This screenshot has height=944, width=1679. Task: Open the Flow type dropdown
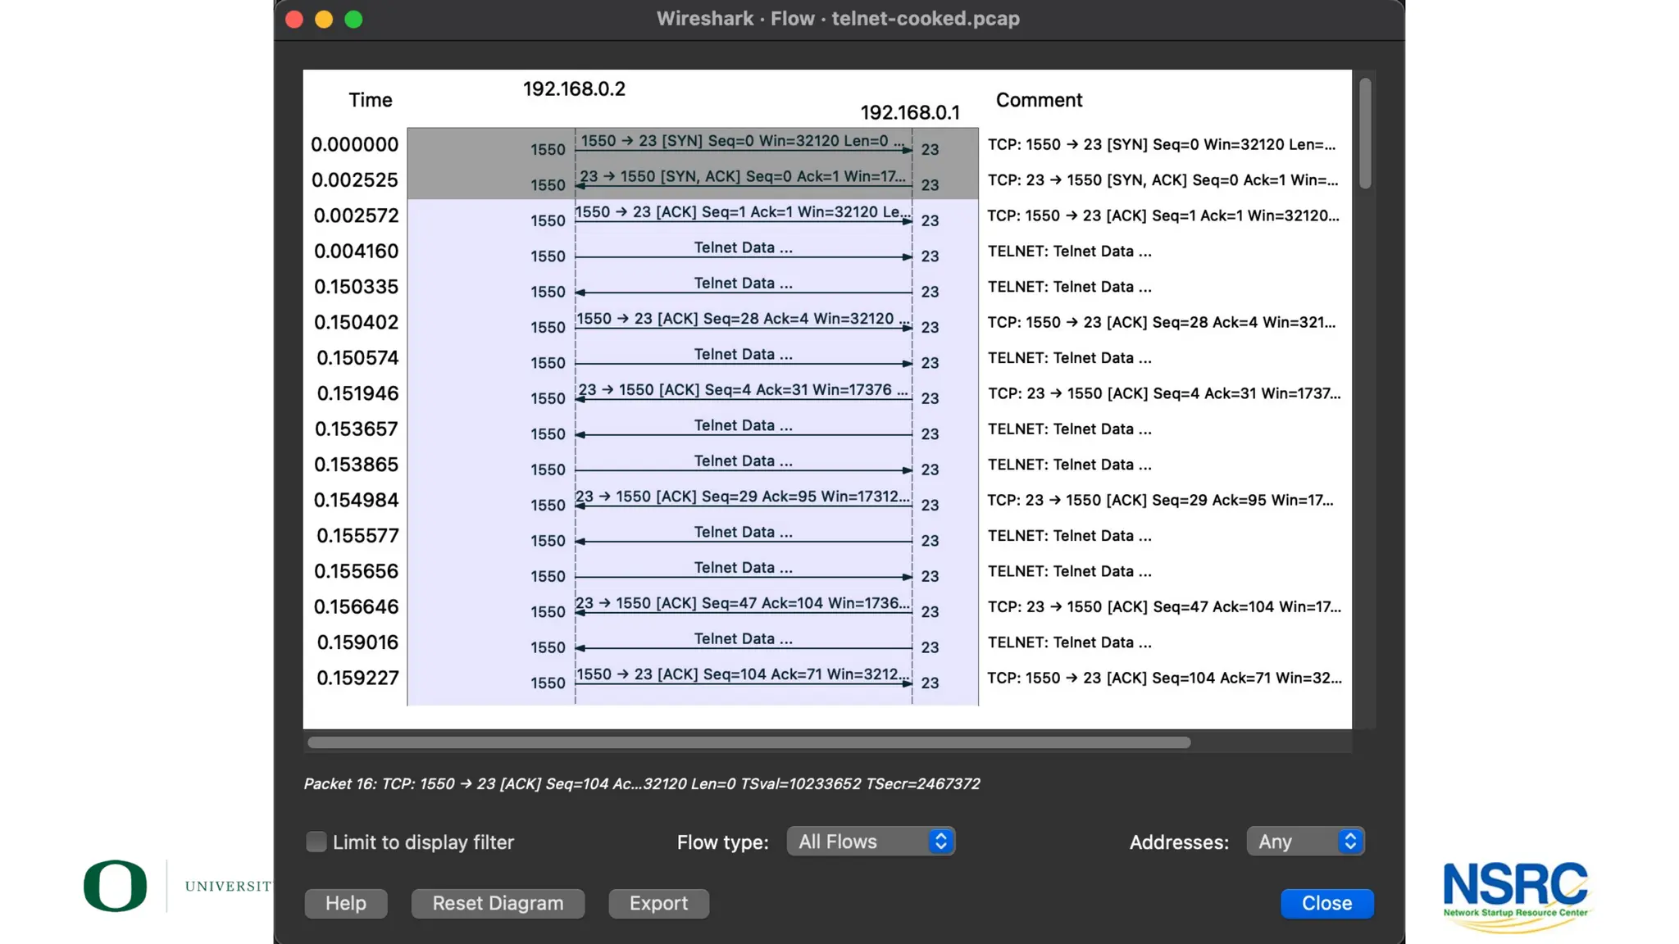coord(871,842)
